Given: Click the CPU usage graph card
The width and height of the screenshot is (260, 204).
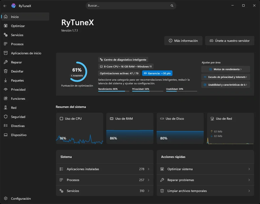Looking at the screenshot, I should (x=79, y=128).
